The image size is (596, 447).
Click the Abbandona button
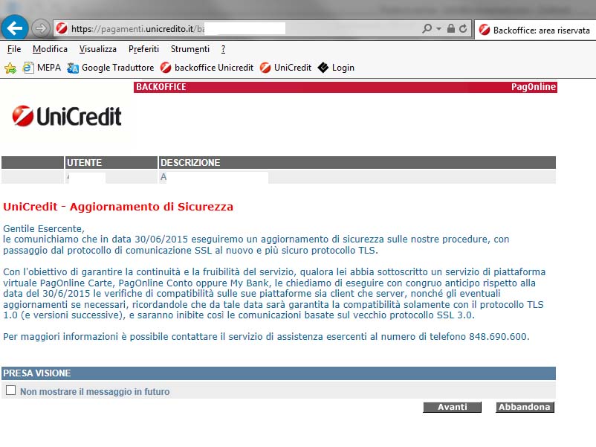tap(525, 407)
